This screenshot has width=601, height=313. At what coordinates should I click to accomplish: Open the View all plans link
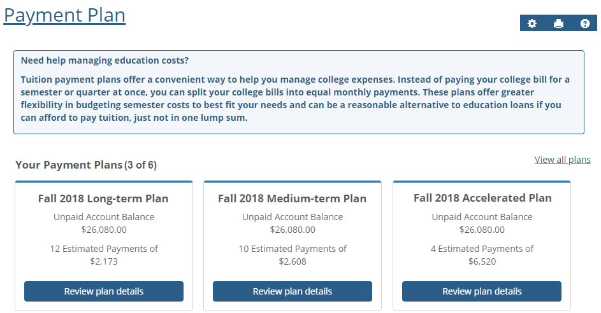(x=562, y=160)
